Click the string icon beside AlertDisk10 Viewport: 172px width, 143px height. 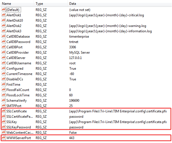click(4, 20)
